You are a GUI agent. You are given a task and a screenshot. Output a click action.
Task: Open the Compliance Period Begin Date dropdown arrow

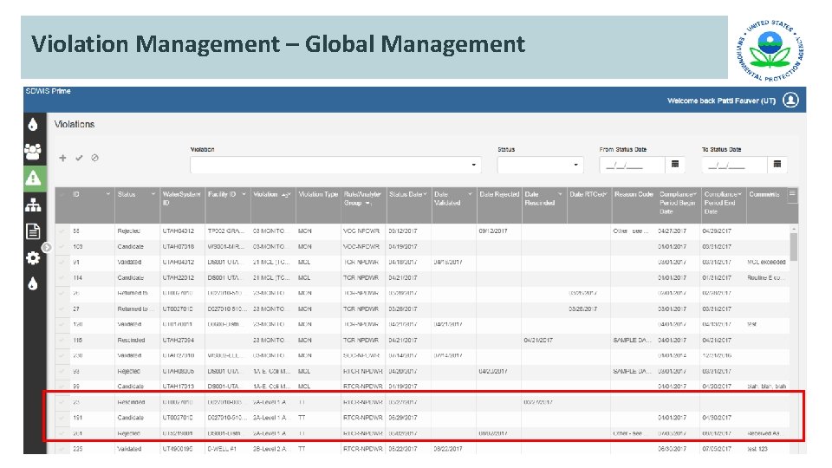[x=694, y=194]
